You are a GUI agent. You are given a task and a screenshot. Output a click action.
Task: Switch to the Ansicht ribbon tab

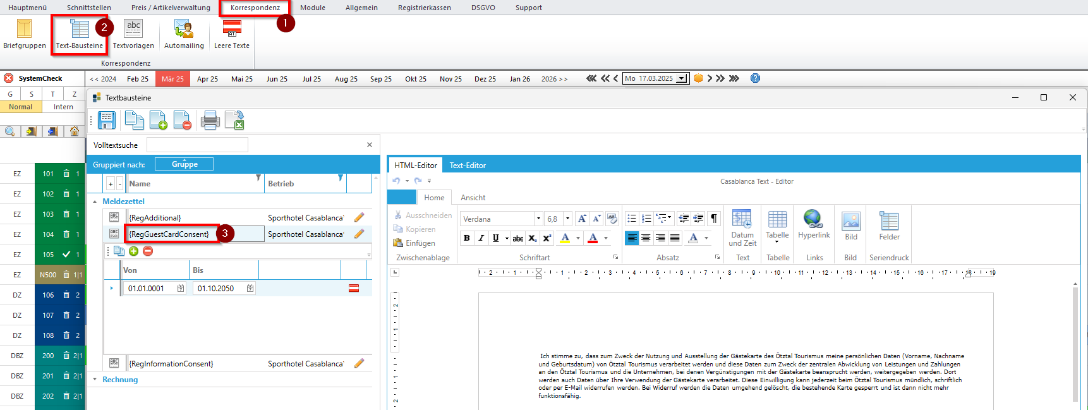point(473,198)
